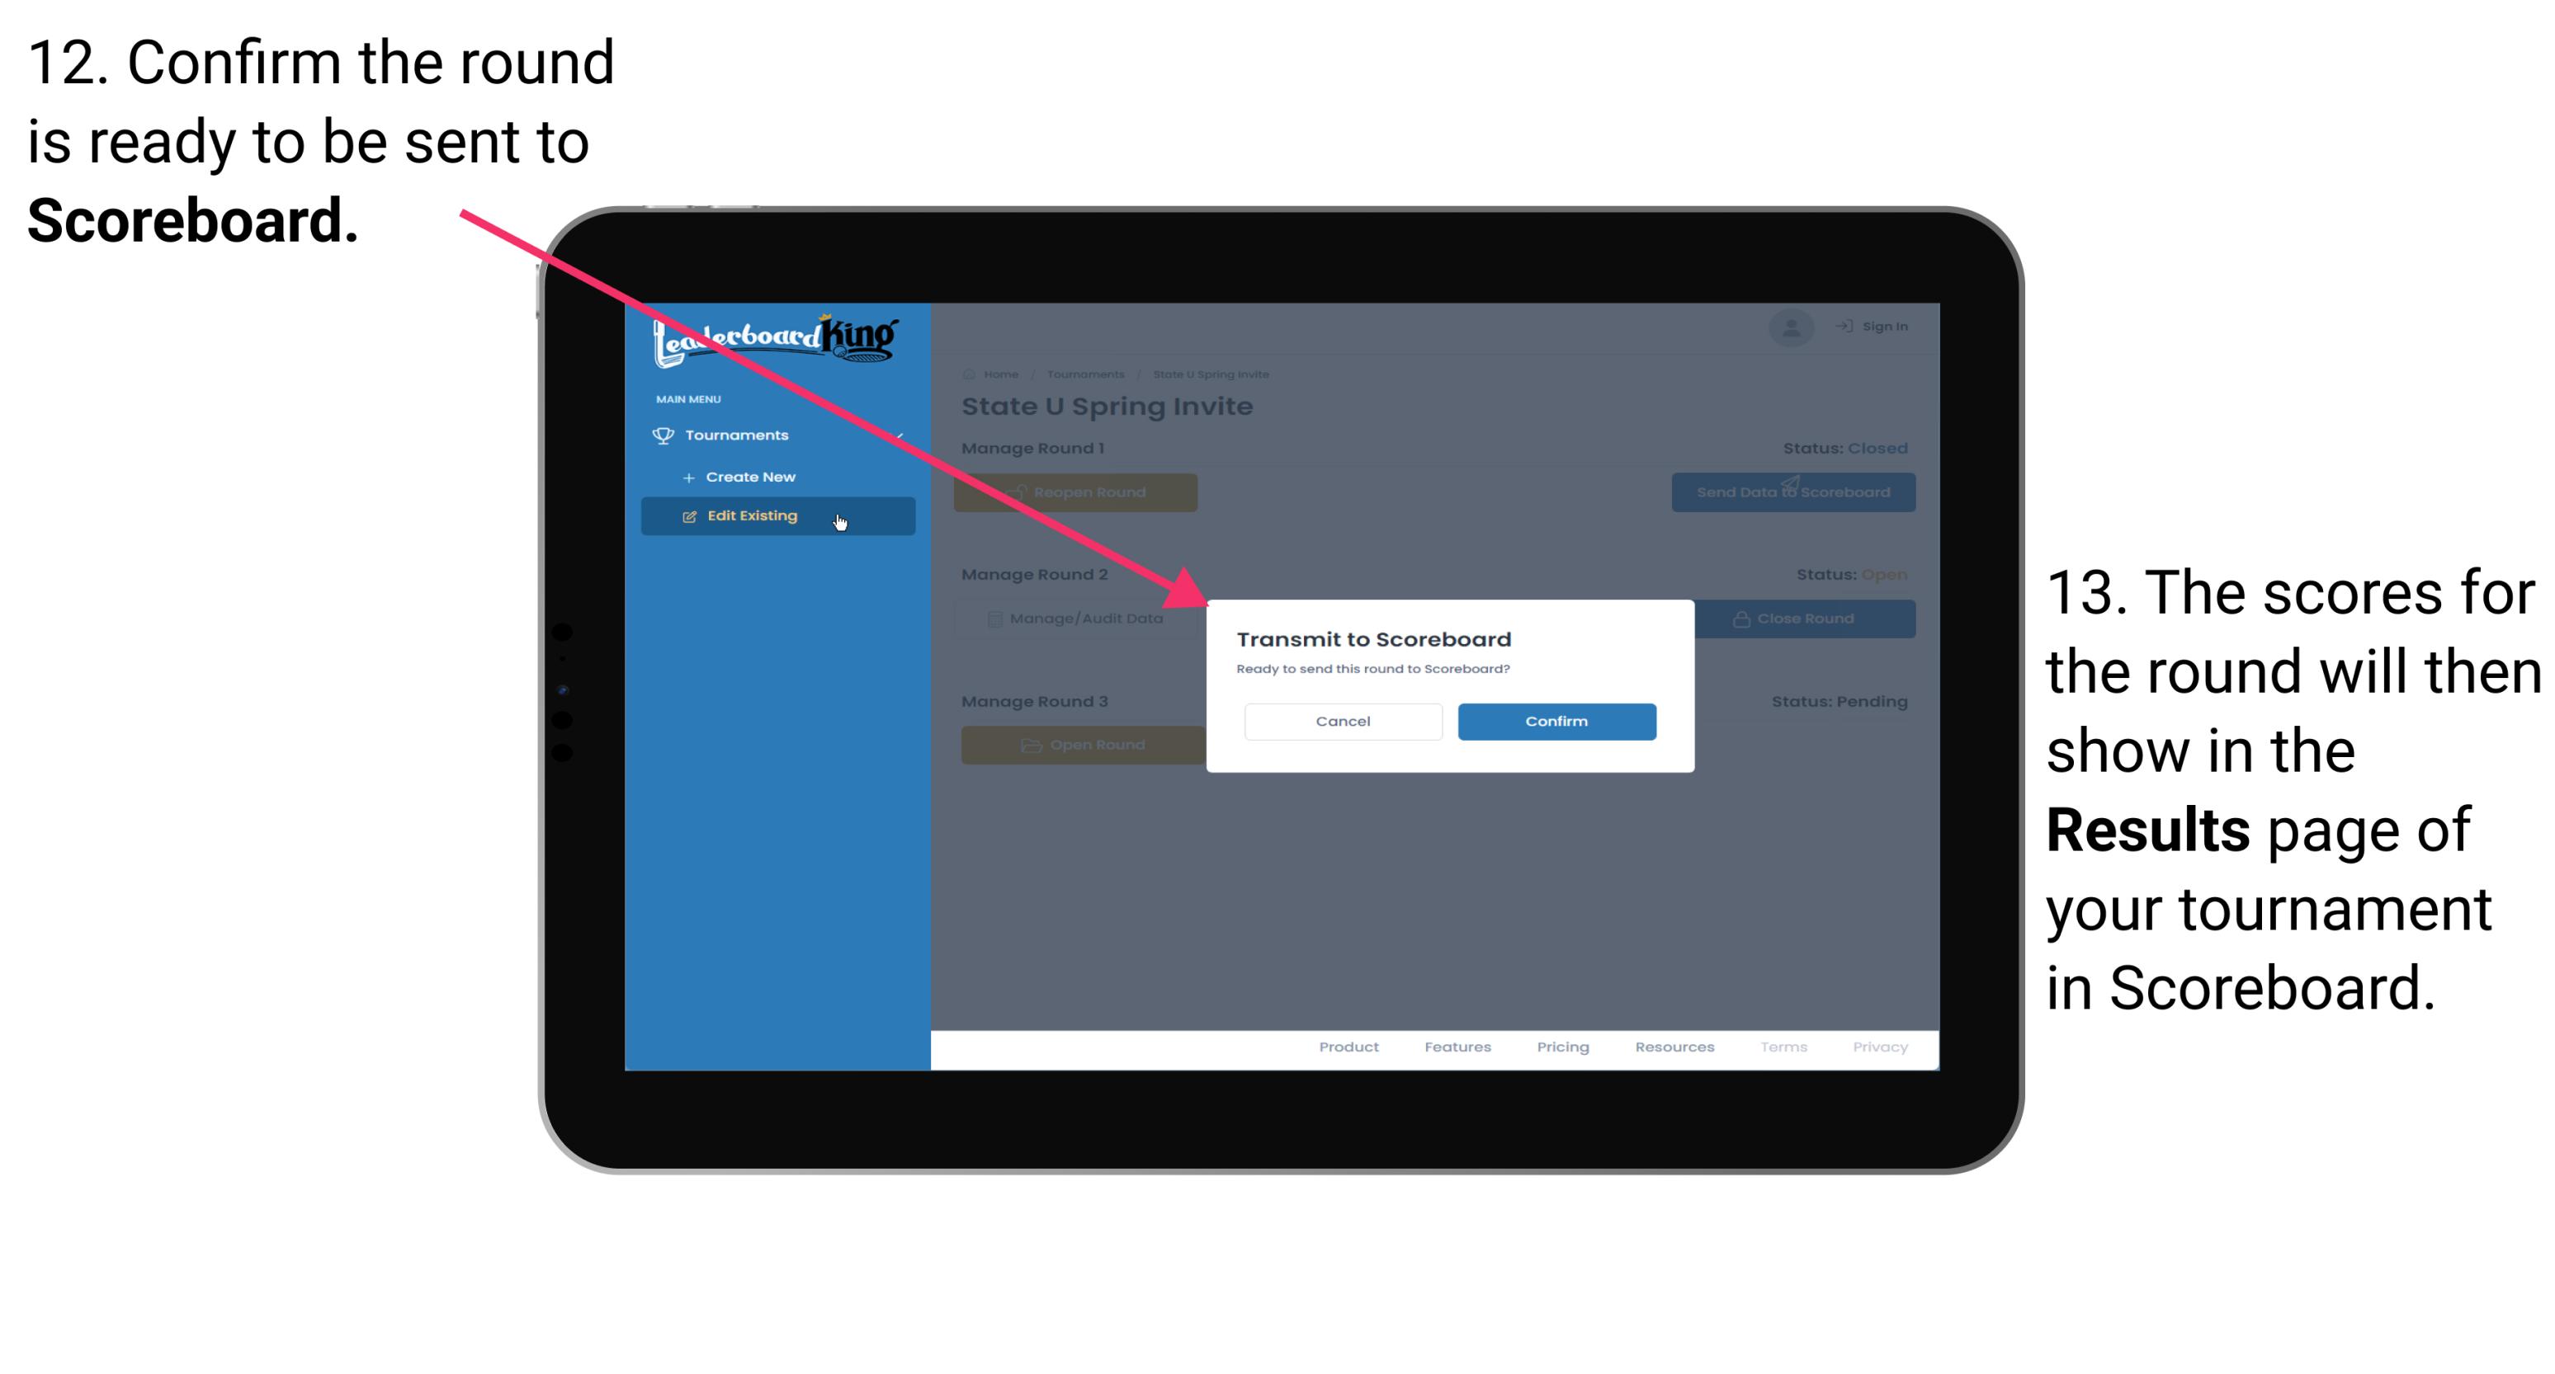2555x1374 pixels.
Task: Click the Sign In button top right
Action: [1866, 327]
